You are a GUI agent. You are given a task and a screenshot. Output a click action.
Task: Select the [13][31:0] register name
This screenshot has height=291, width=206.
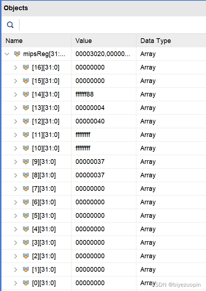46,108
